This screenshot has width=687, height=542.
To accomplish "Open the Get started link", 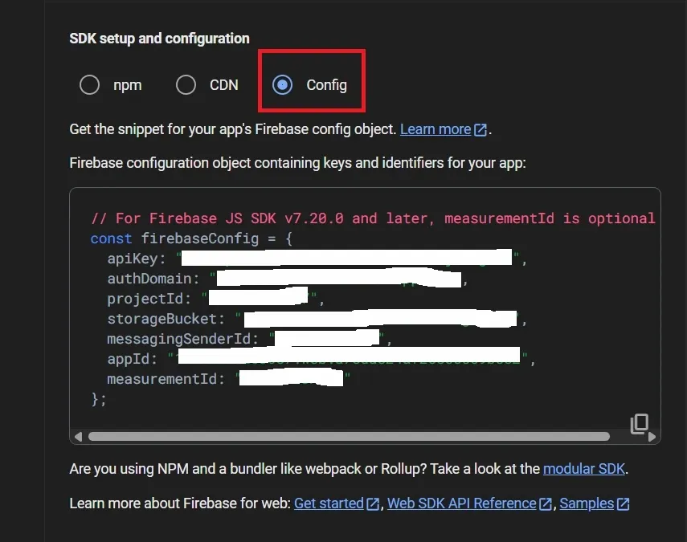I will (x=336, y=503).
